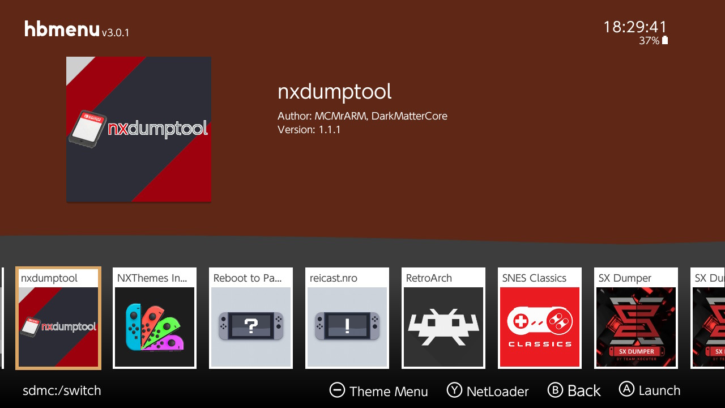Select the RetroArch icon

[x=443, y=317]
